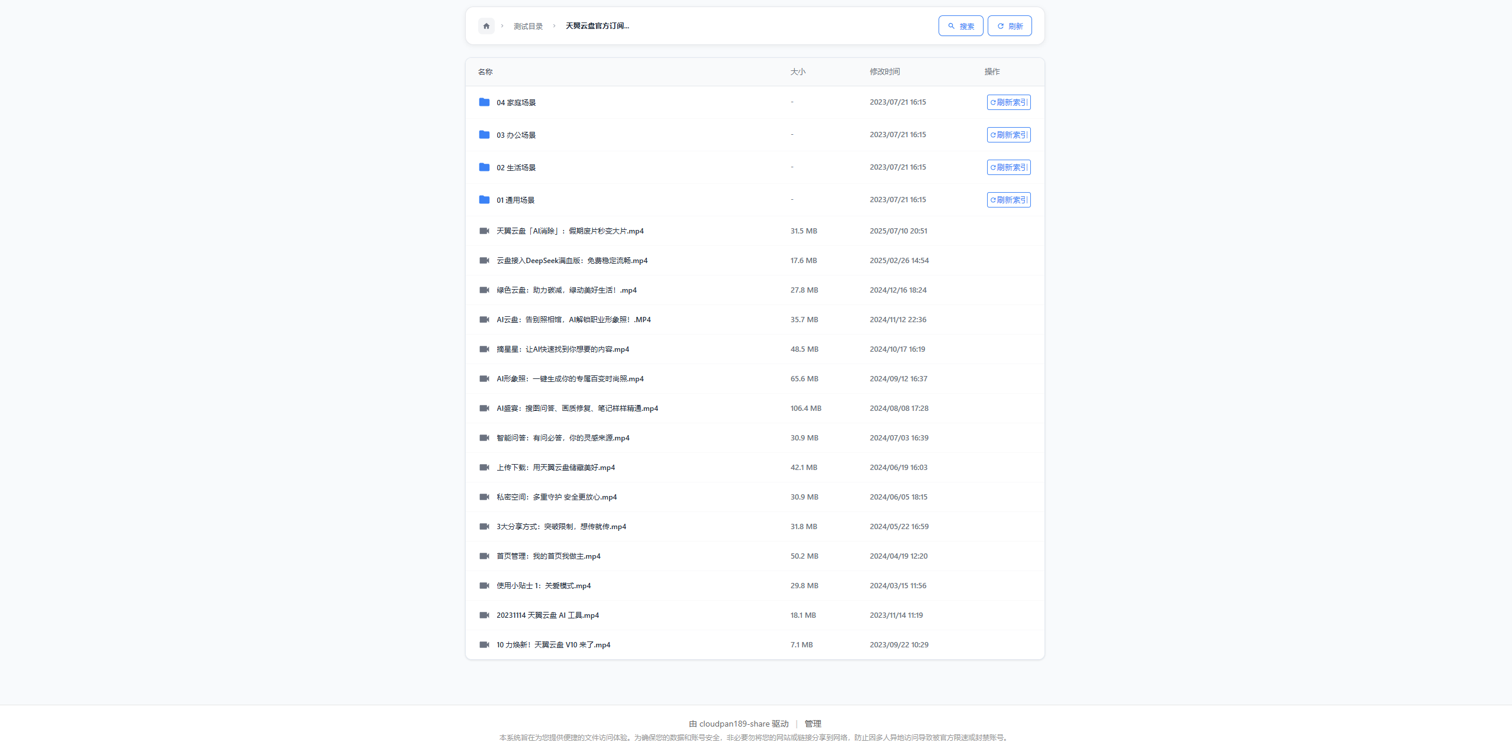1512x752 pixels.
Task: Click video icon for 绿色云盘 mp4
Action: [484, 290]
